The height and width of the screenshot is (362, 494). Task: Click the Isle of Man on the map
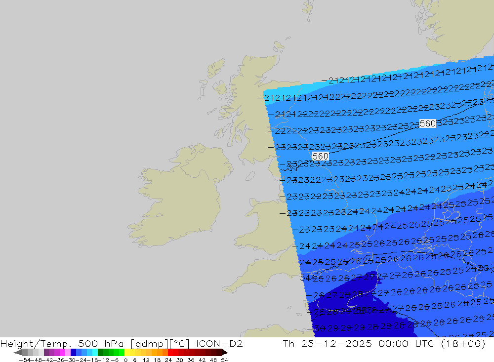tap(250, 176)
